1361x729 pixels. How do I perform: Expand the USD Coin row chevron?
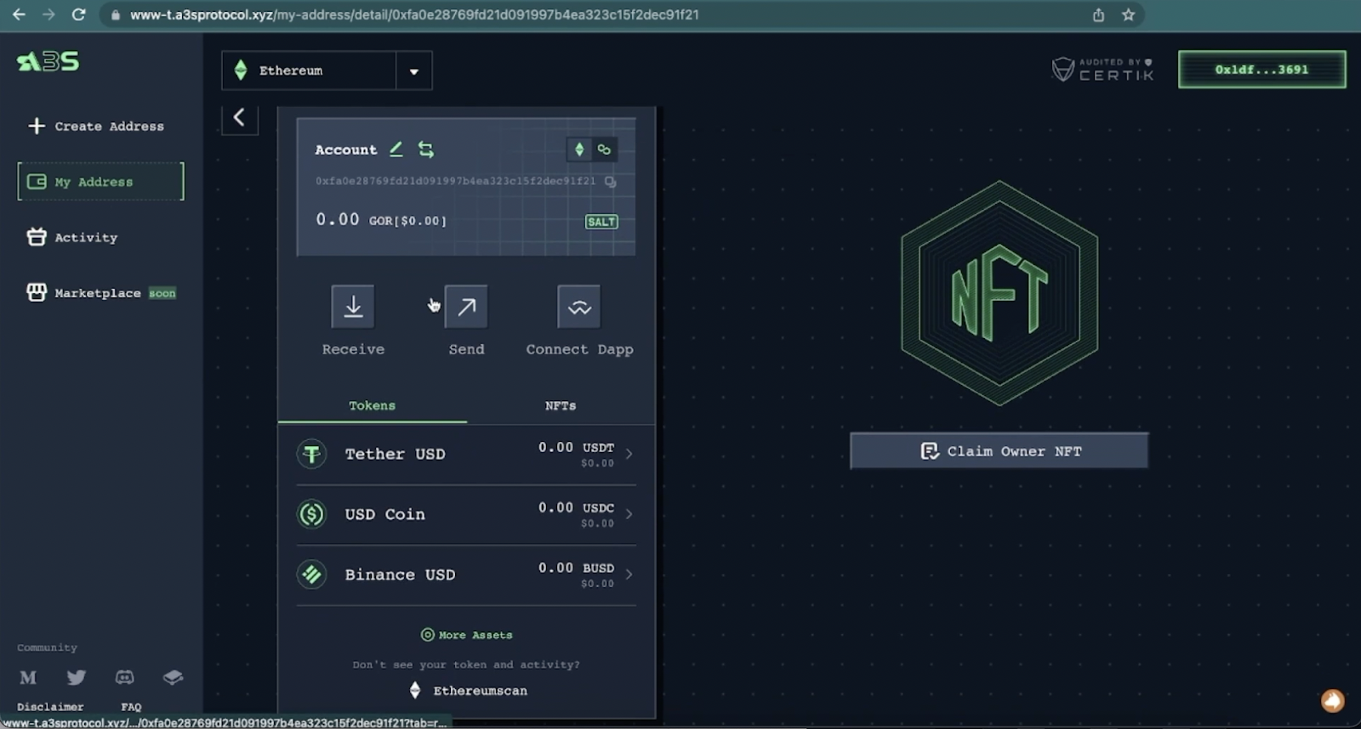click(x=629, y=514)
